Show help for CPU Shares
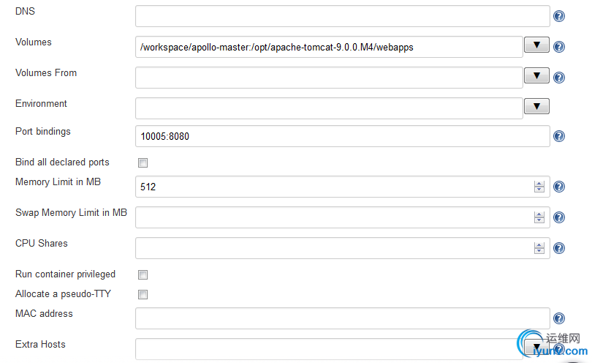 point(559,248)
